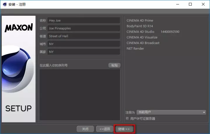
Task: Click the 公司 field with Joe Pineapples
Action: pyautogui.click(x=84, y=28)
